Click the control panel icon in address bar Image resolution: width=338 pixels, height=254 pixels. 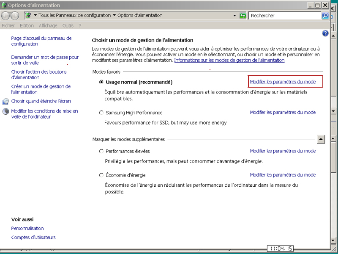point(28,15)
